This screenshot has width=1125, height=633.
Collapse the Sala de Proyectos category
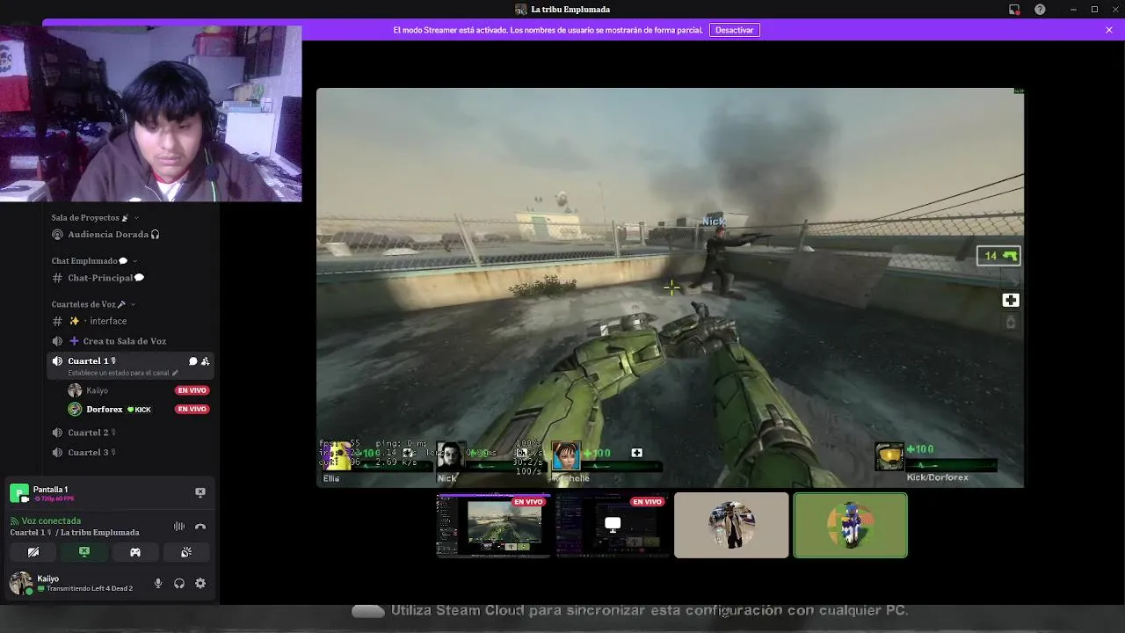click(x=94, y=217)
